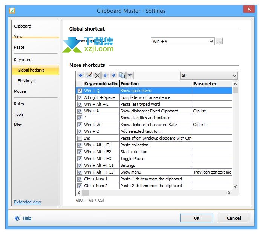Open the ellipsis button next to Win + V
Image resolution: width=262 pixels, height=234 pixels.
pos(219,41)
